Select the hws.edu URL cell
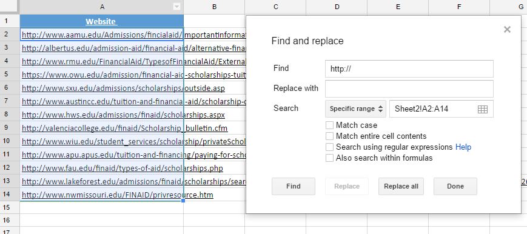 pyautogui.click(x=101, y=115)
